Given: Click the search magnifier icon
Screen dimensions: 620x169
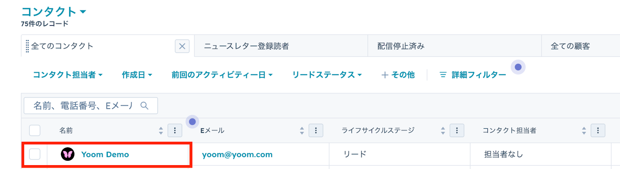Looking at the screenshot, I should (145, 106).
